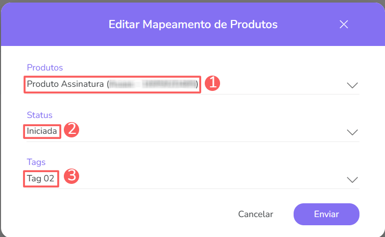385x237 pixels.
Task: Click the Produtos field label
Action: point(44,67)
